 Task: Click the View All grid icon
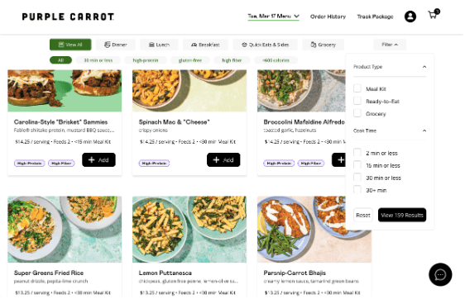click(x=61, y=45)
